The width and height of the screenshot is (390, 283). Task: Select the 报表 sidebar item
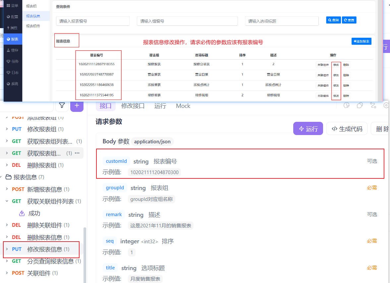click(x=13, y=39)
